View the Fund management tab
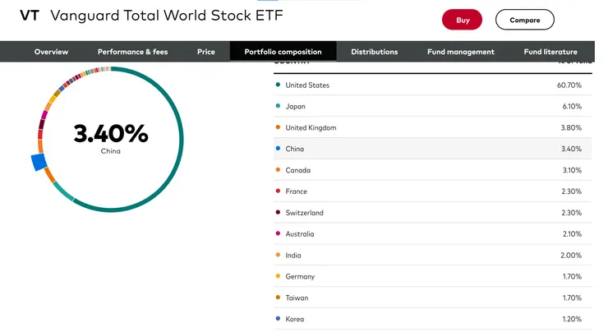The image size is (608, 332). pos(461,52)
